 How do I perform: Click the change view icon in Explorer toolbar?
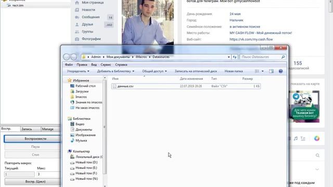257,71
